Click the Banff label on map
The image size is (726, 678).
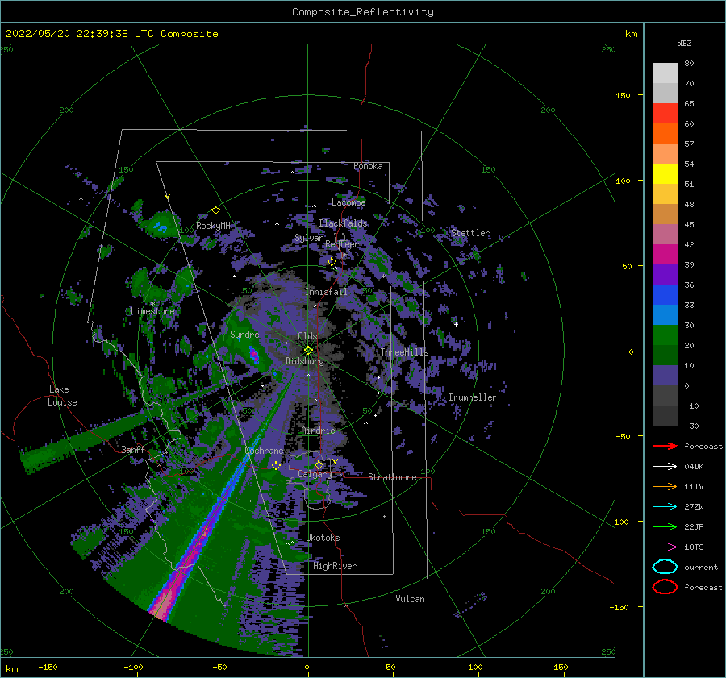133,449
